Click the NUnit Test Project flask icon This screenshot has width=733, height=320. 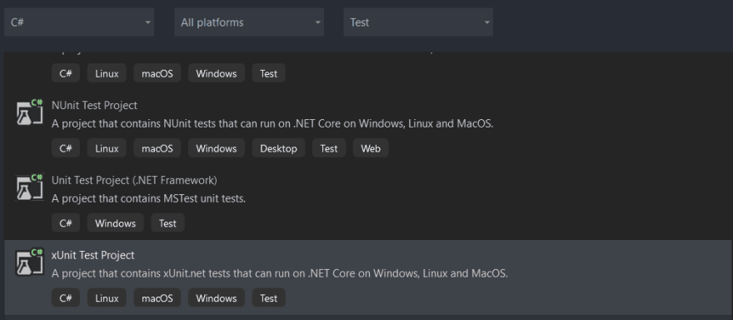(30, 112)
